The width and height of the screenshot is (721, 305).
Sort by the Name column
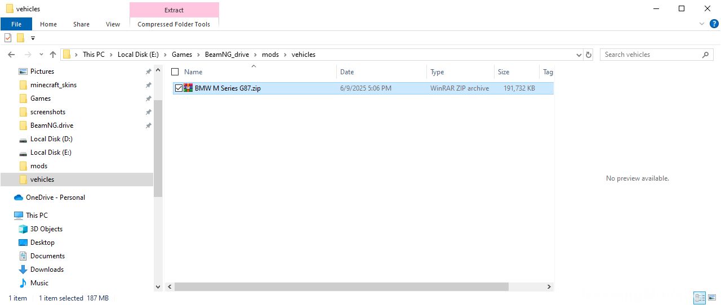(193, 71)
